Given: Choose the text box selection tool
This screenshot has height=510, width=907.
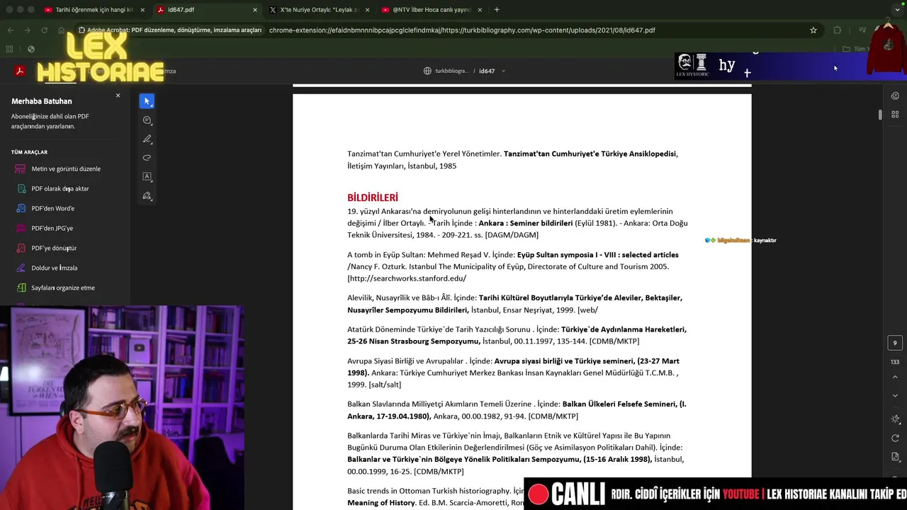Looking at the screenshot, I should click(x=147, y=176).
